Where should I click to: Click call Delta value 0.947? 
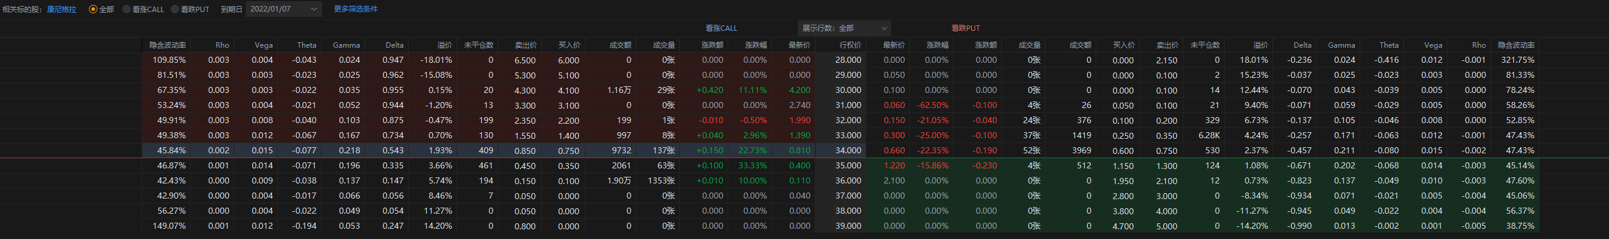(x=392, y=60)
